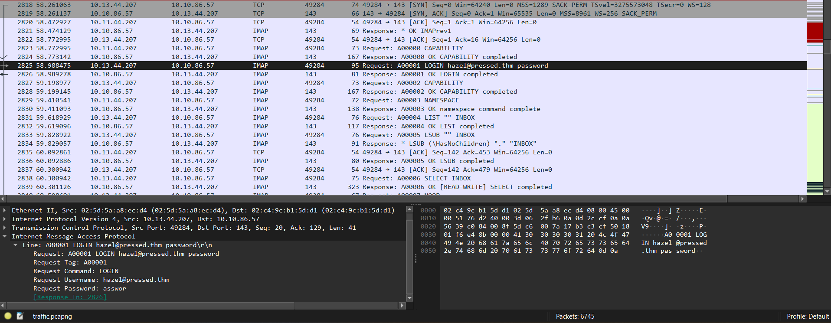Viewport: 831px width, 323px height.
Task: Expand the Ethernet II tree node
Action: pyautogui.click(x=5, y=210)
